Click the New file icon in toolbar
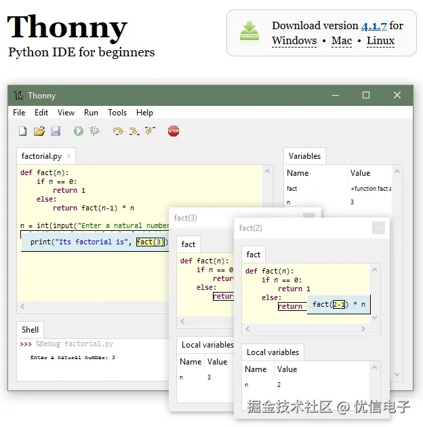Image resolution: width=423 pixels, height=427 pixels. (x=23, y=131)
